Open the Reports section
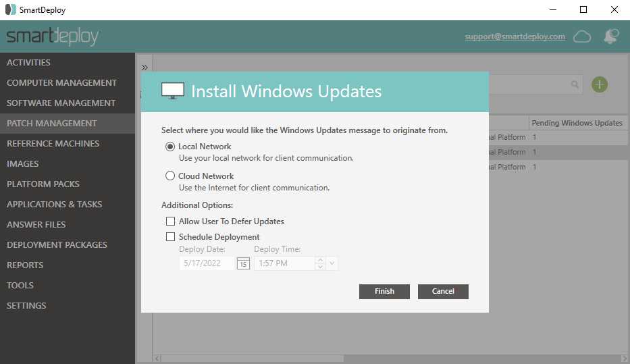This screenshot has width=630, height=364. [25, 265]
